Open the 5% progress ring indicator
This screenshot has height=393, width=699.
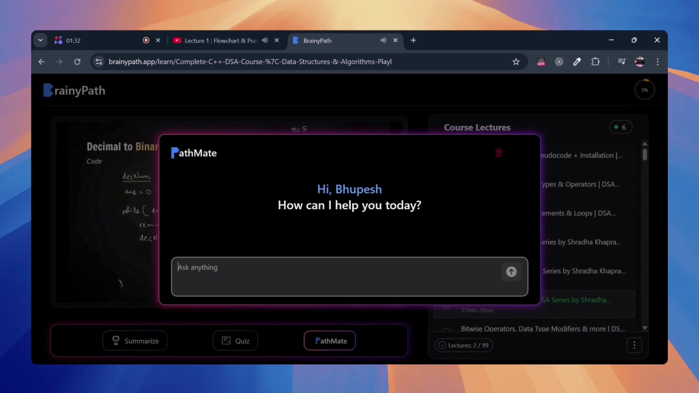click(x=644, y=90)
